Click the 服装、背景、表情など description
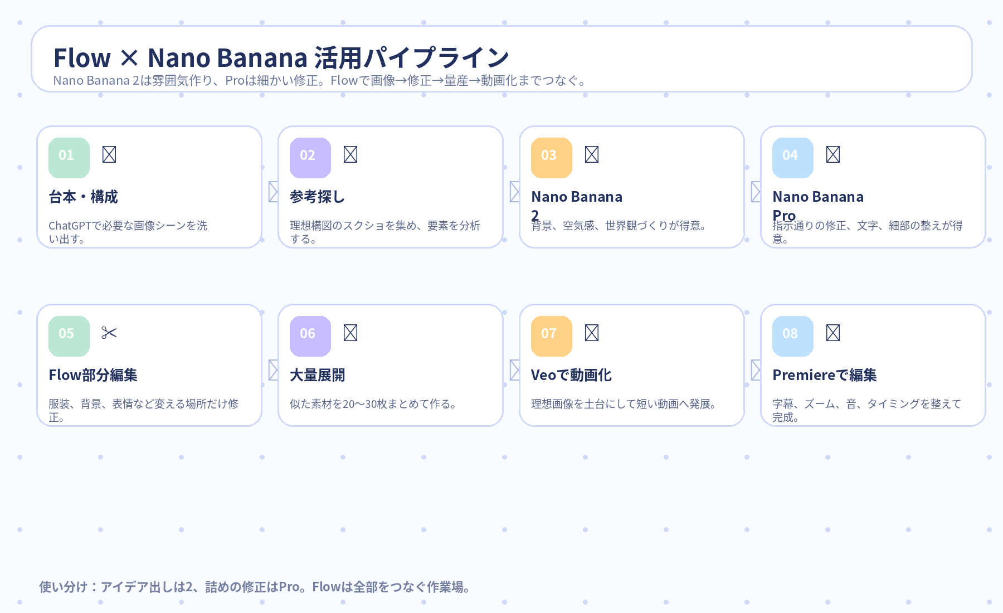Screen dimensions: 1003x613 [x=144, y=411]
